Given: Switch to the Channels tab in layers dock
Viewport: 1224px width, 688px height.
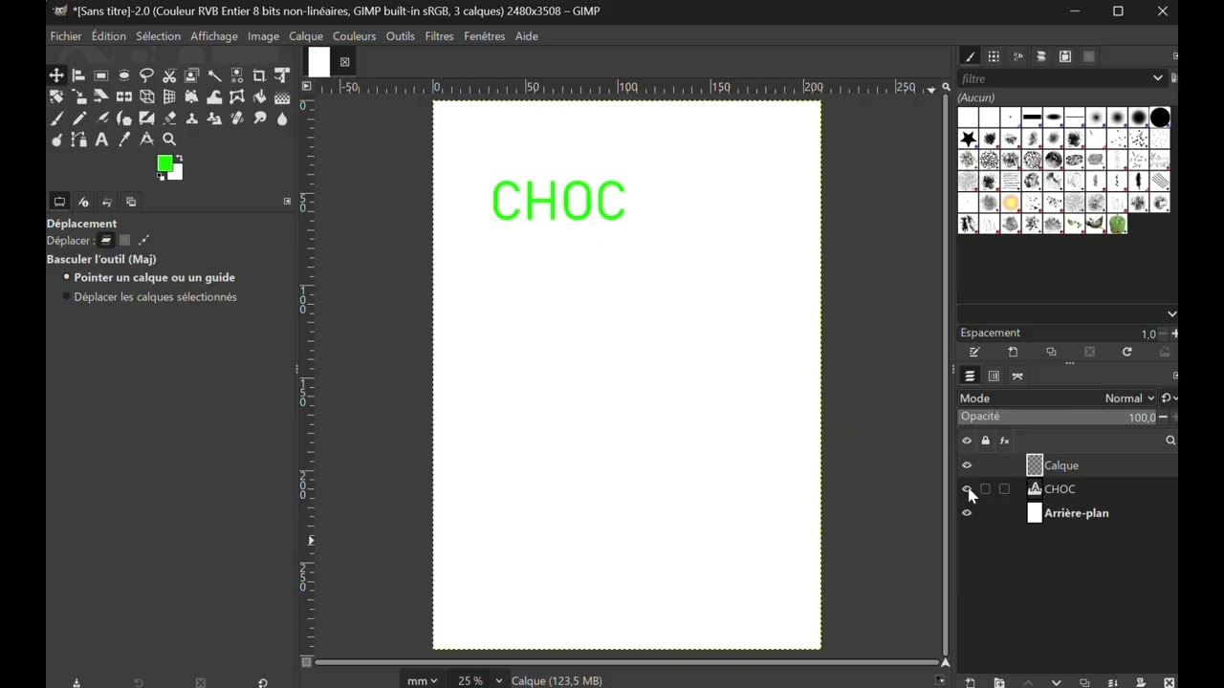Looking at the screenshot, I should (x=994, y=376).
